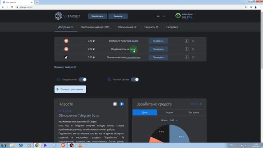263x148 pixels.
Task: Open the user avatar in the header
Action: pos(178,16)
